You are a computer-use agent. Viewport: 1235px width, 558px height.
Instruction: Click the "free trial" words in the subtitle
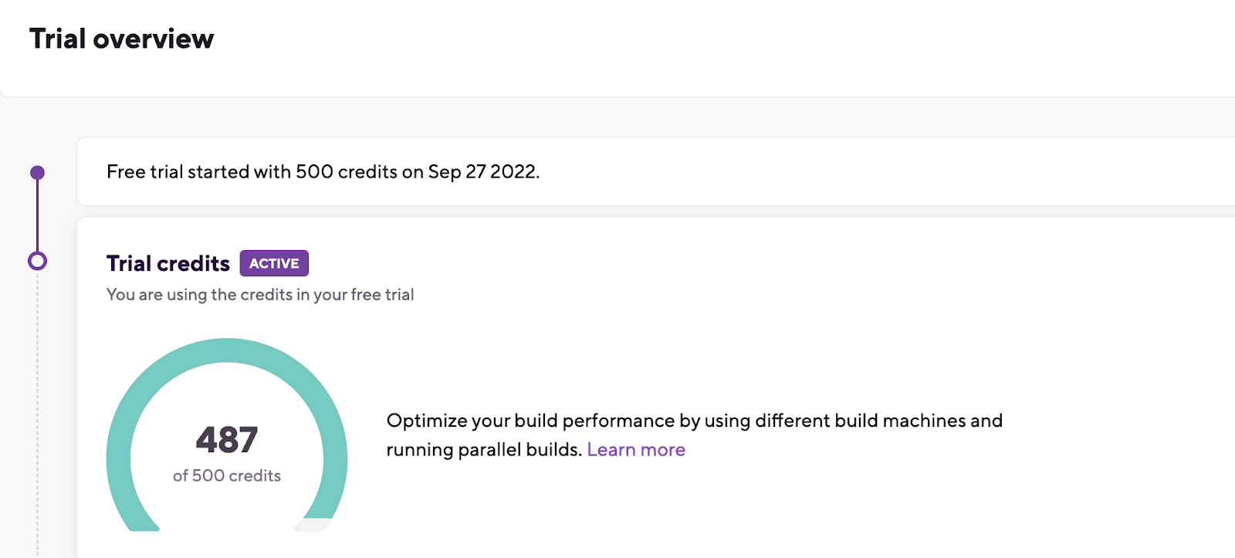click(382, 295)
